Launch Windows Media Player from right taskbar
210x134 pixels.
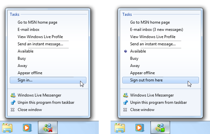(140, 127)
